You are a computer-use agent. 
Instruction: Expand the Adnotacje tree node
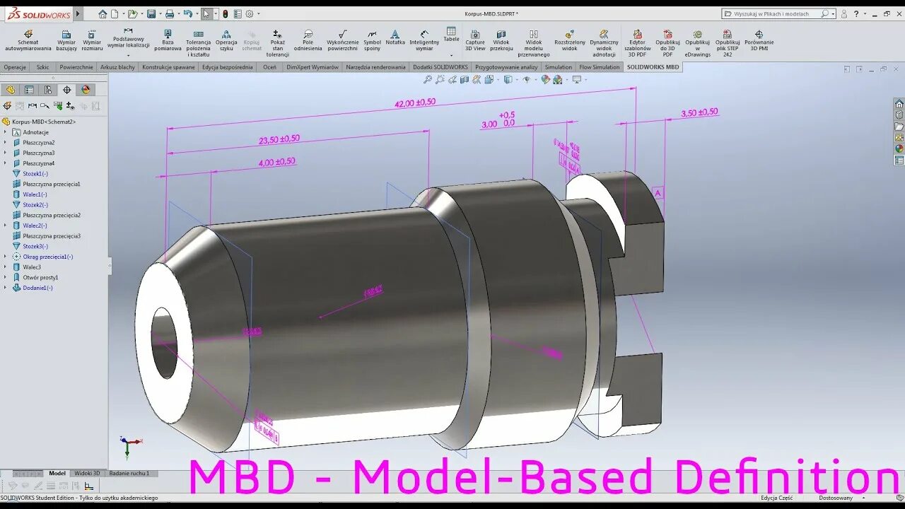click(5, 132)
